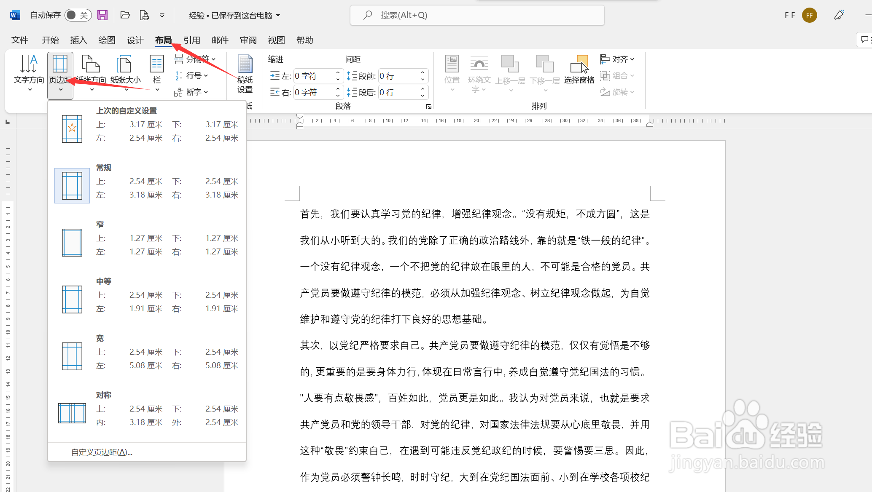
Task: Decrease the right indent with down stepper
Action: [338, 96]
